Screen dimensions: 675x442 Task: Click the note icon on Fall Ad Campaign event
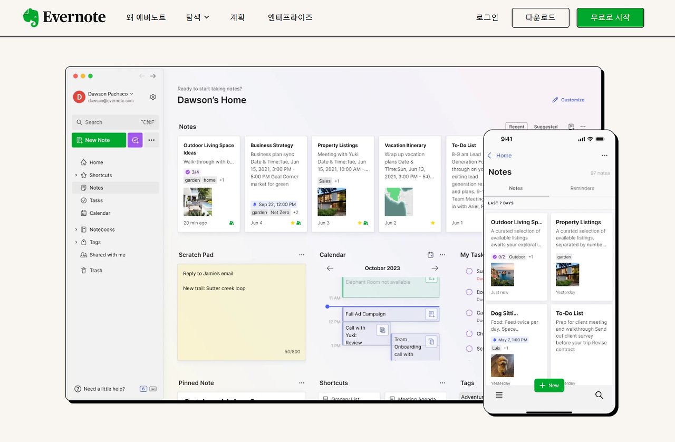point(431,314)
